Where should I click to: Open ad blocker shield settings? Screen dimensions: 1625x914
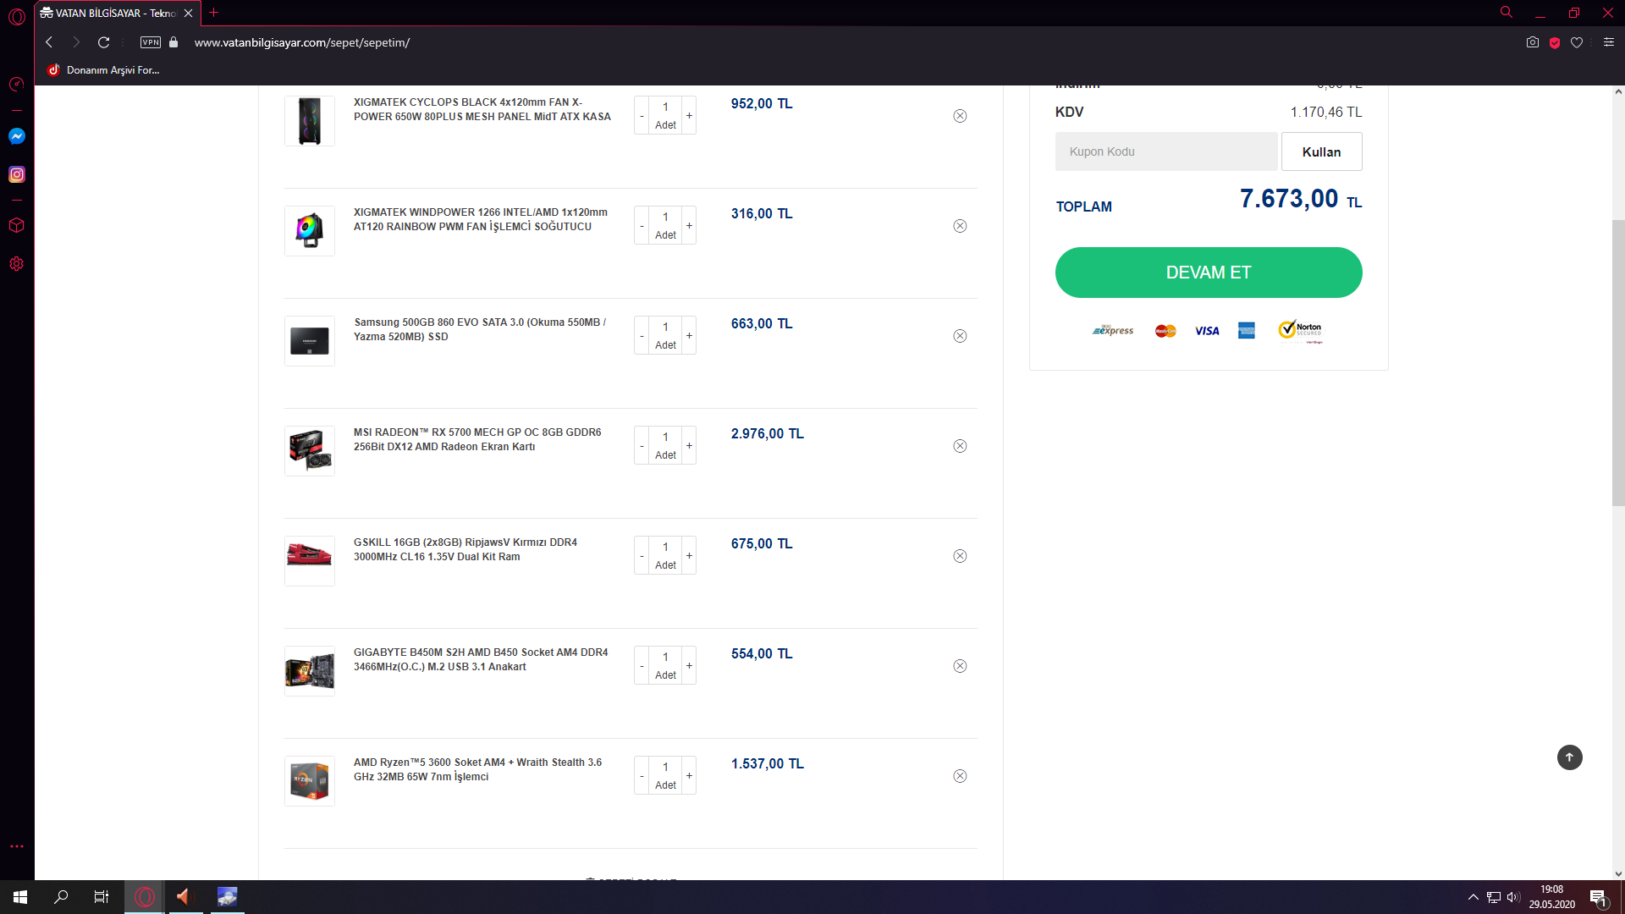[x=1555, y=42]
